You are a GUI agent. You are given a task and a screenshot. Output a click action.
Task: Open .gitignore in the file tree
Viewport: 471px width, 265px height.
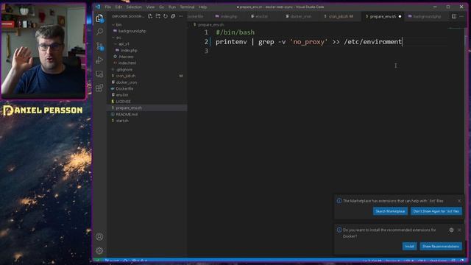click(124, 70)
